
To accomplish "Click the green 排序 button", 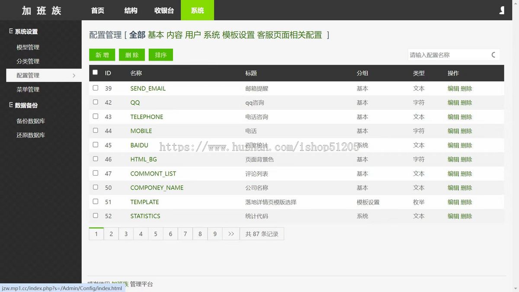I will click(161, 55).
